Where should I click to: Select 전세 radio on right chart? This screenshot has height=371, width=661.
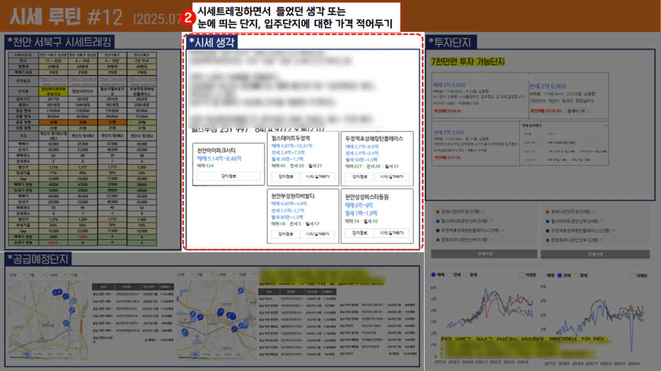(x=560, y=275)
